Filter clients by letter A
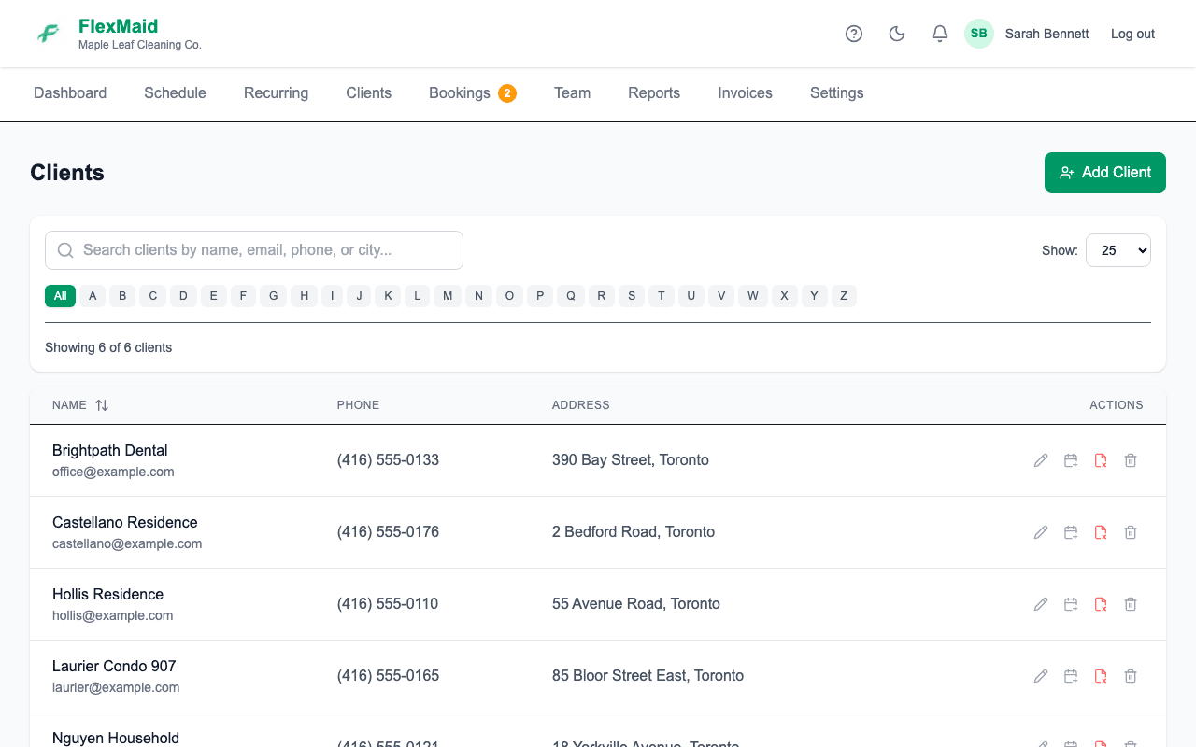This screenshot has width=1196, height=747. tap(93, 296)
